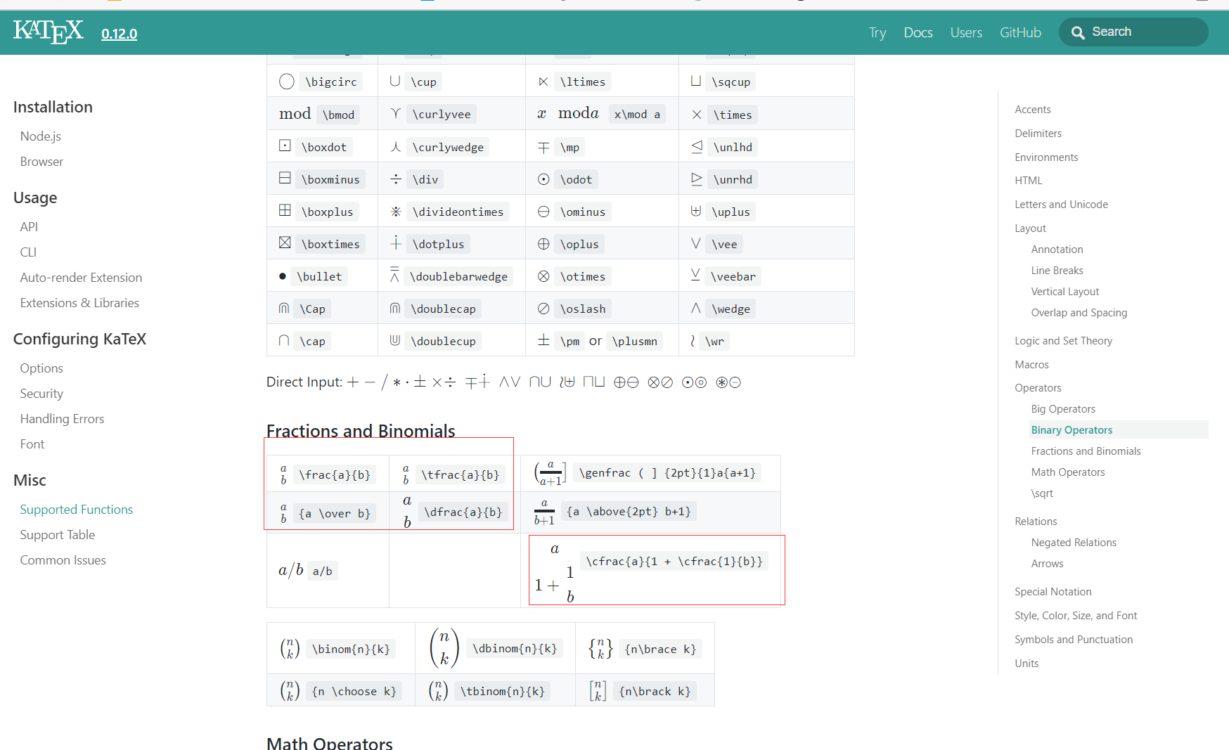
Task: Navigate to the Accents section
Action: click(x=1032, y=109)
